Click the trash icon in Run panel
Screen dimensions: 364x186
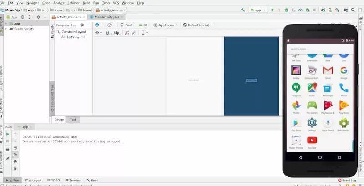click(15, 168)
